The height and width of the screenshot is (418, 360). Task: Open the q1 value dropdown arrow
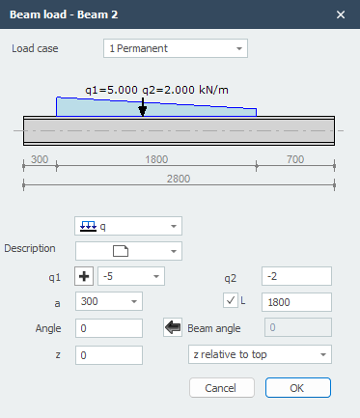pyautogui.click(x=156, y=276)
